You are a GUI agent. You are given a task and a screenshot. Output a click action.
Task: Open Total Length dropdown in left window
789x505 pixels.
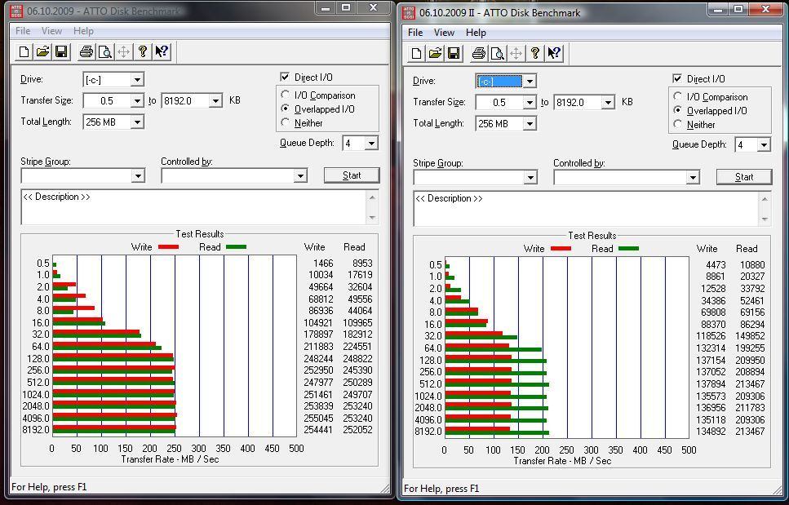[137, 122]
